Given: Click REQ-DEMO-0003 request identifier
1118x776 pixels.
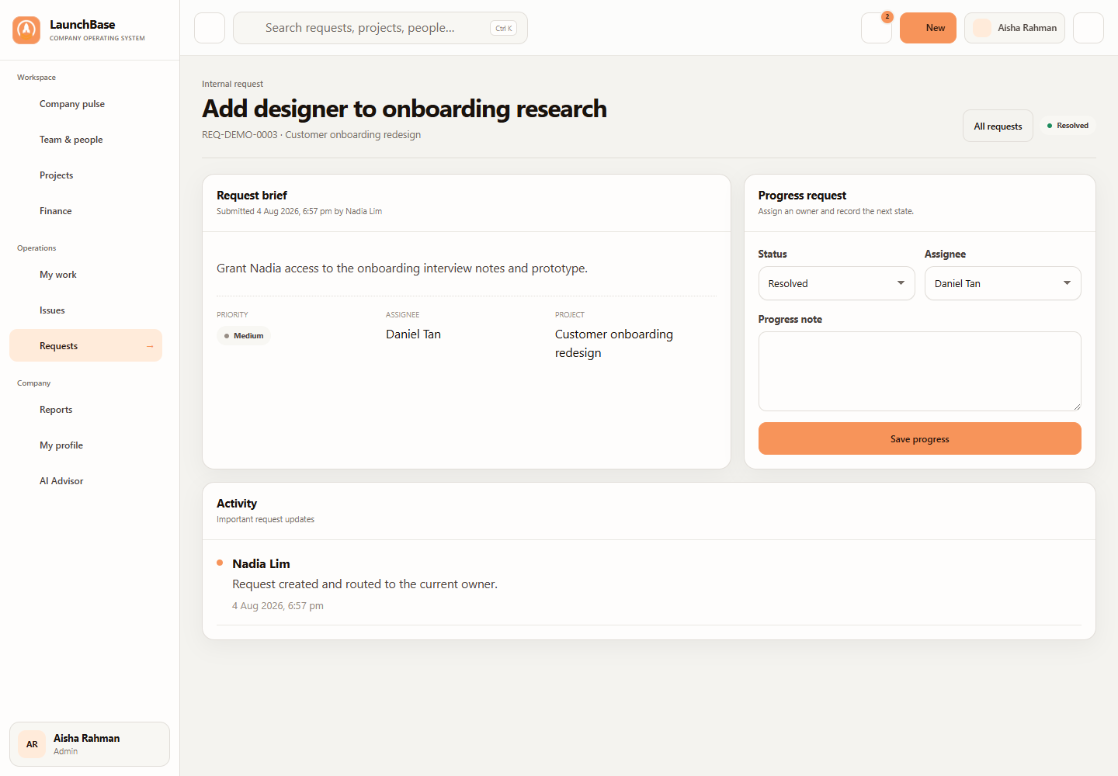Looking at the screenshot, I should coord(239,134).
